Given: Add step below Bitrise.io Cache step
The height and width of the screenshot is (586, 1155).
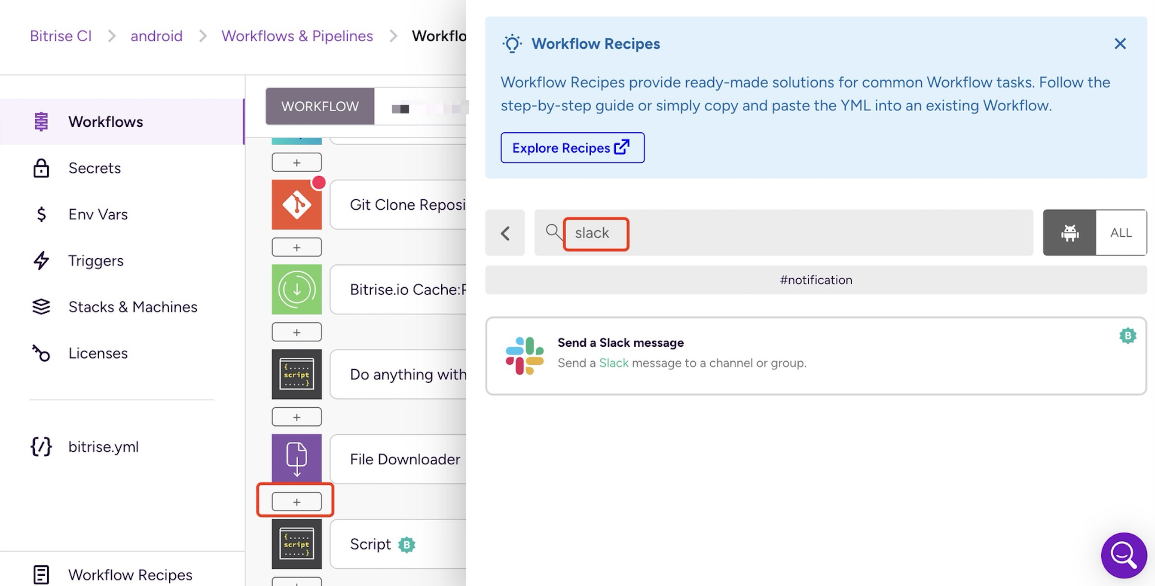Looking at the screenshot, I should (x=296, y=332).
